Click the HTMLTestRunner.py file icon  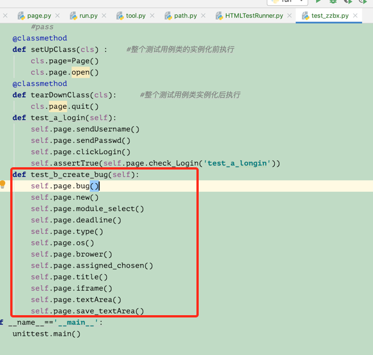pyautogui.click(x=219, y=16)
